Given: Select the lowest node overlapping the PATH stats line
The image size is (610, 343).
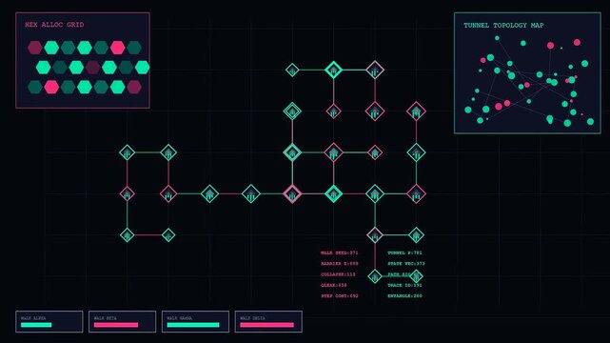Looking at the screenshot, I should 416,276.
